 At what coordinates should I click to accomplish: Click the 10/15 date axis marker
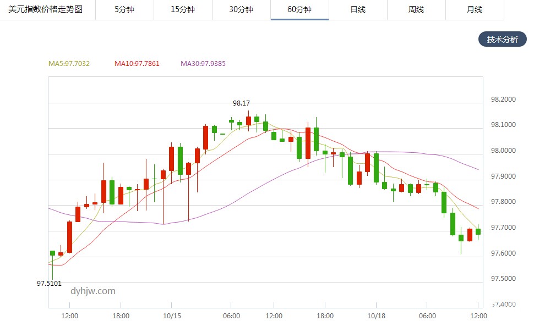tap(172, 316)
